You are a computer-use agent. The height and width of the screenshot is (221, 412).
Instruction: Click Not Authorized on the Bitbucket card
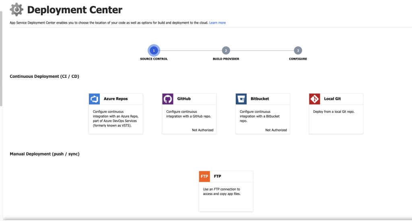(276, 130)
